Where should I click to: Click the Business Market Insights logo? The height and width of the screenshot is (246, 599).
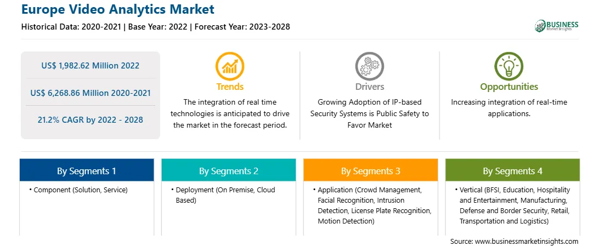point(557,26)
